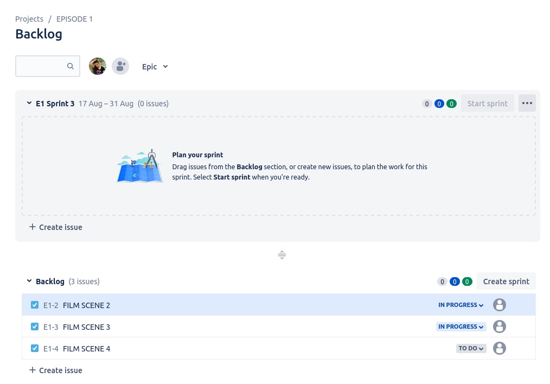This screenshot has width=550, height=384.
Task: Navigate to Projects via the breadcrumb
Action: click(29, 18)
